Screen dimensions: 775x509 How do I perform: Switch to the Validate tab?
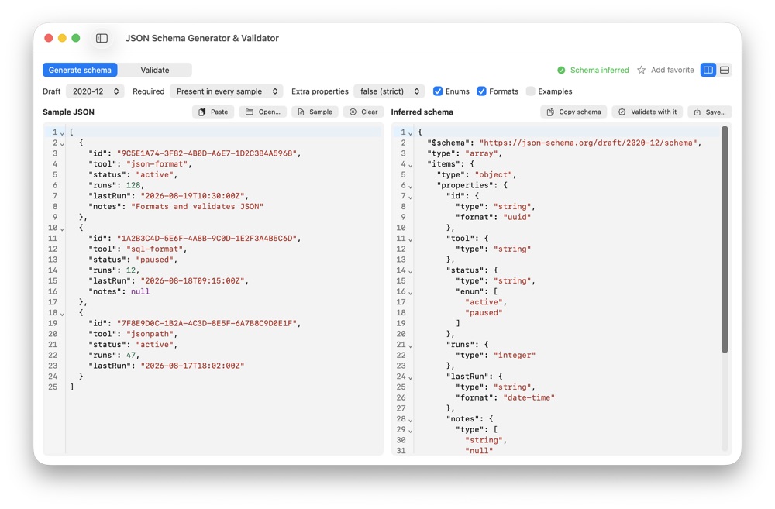[155, 71]
